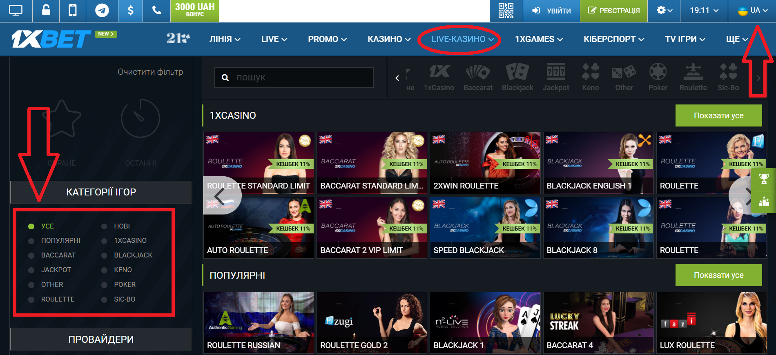Screen dimensions: 776x355
Task: Open КАТЕГОРІЇ ІГОР section header
Action: click(x=101, y=192)
